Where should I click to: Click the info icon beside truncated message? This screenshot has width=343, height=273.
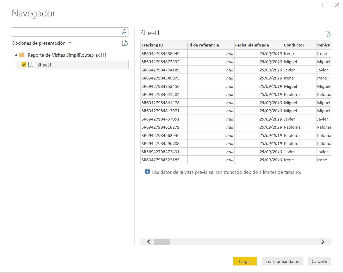[x=147, y=172]
